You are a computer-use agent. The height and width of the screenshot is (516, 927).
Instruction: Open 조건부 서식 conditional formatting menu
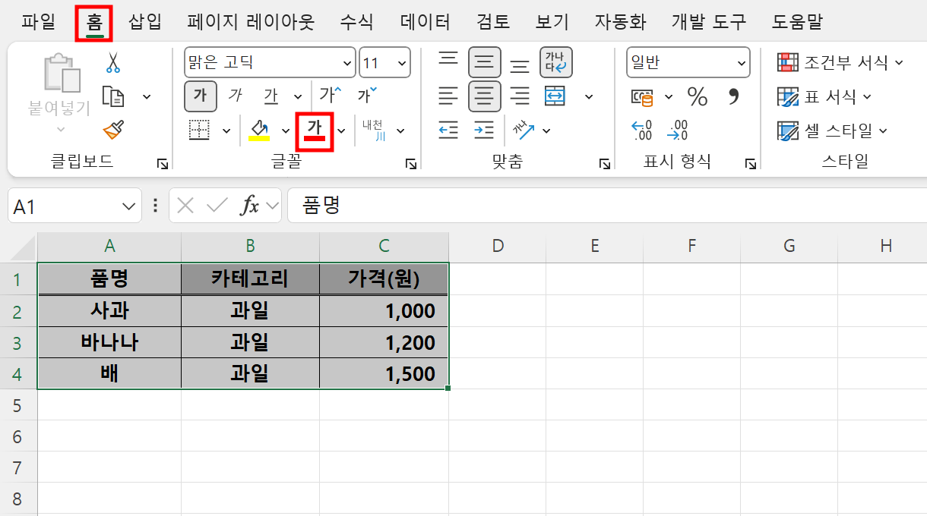(x=840, y=62)
